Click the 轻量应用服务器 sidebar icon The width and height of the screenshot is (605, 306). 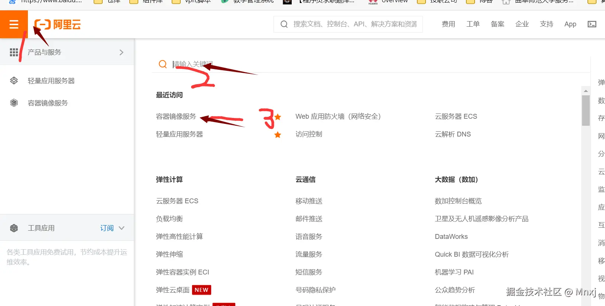click(x=14, y=80)
